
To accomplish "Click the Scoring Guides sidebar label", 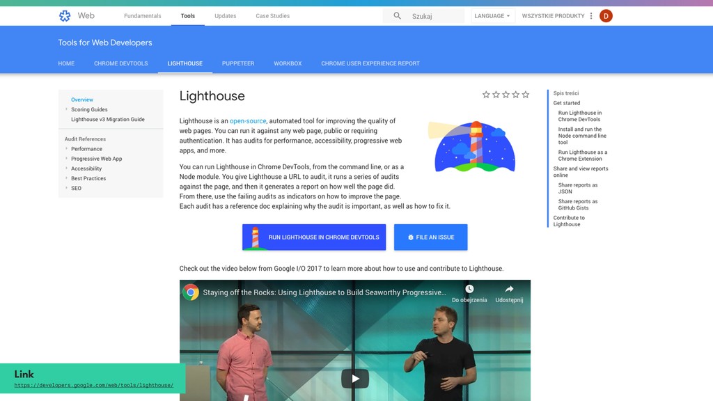I will pos(89,109).
